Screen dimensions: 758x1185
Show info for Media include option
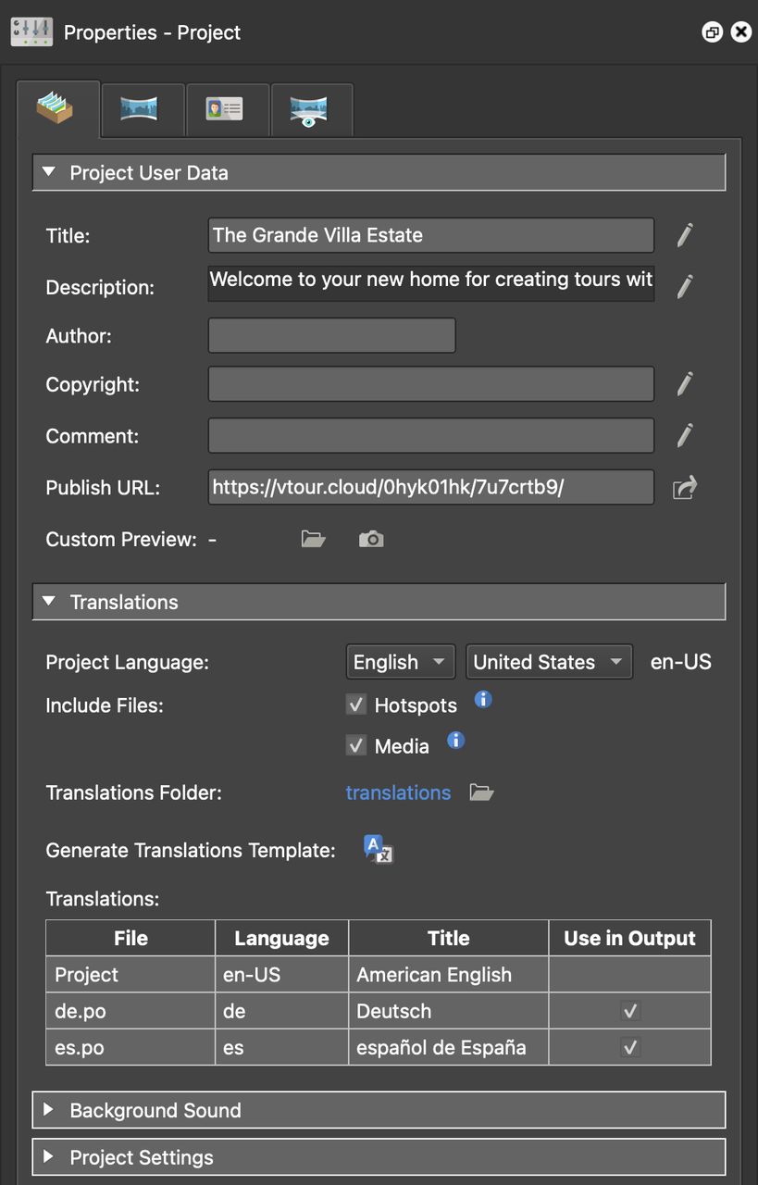455,740
